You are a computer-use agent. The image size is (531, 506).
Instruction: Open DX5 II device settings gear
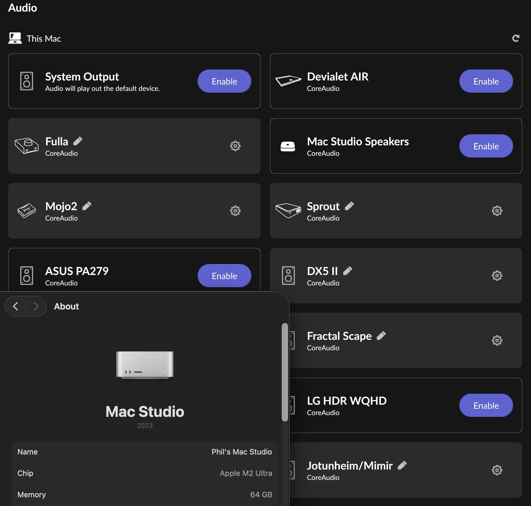pos(497,276)
